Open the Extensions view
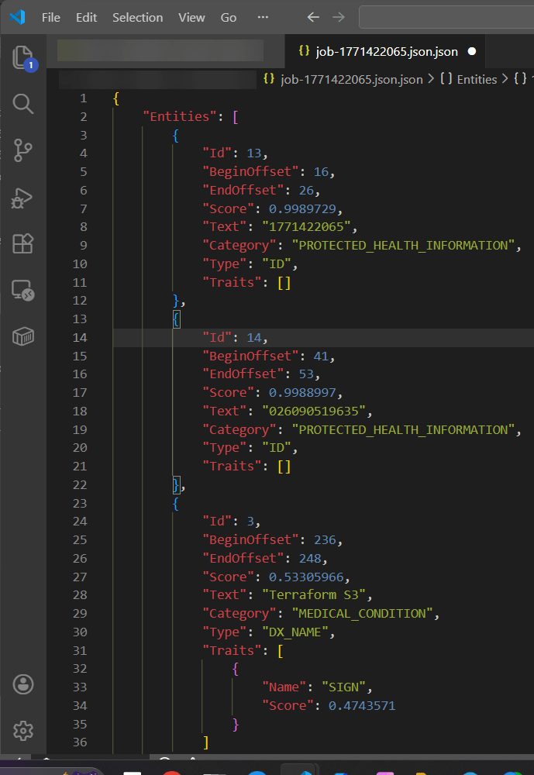Image resolution: width=534 pixels, height=775 pixels. tap(23, 244)
